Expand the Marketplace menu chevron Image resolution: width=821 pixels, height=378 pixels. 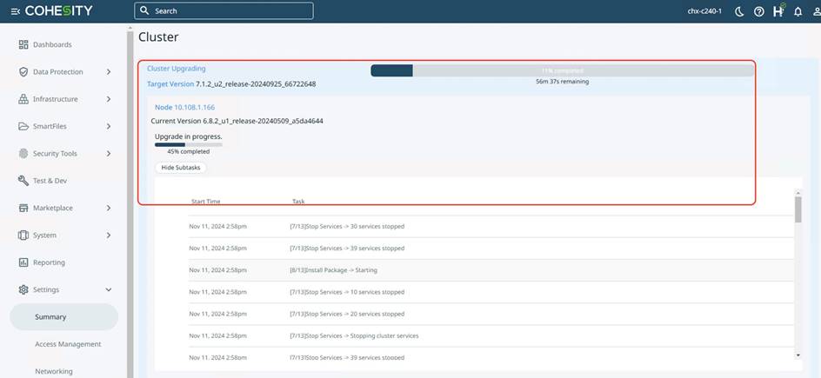tap(109, 208)
